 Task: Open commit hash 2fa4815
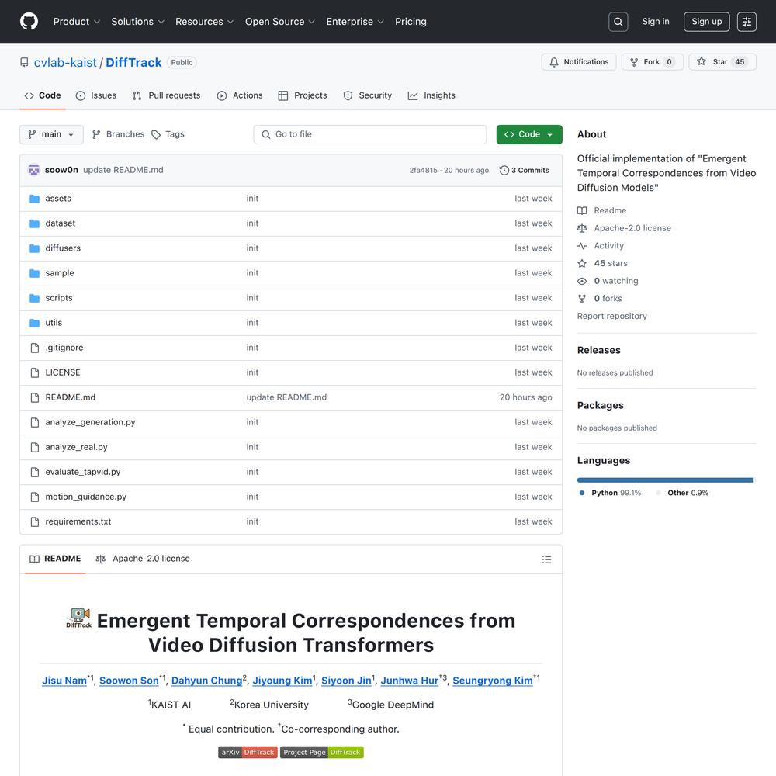(424, 170)
